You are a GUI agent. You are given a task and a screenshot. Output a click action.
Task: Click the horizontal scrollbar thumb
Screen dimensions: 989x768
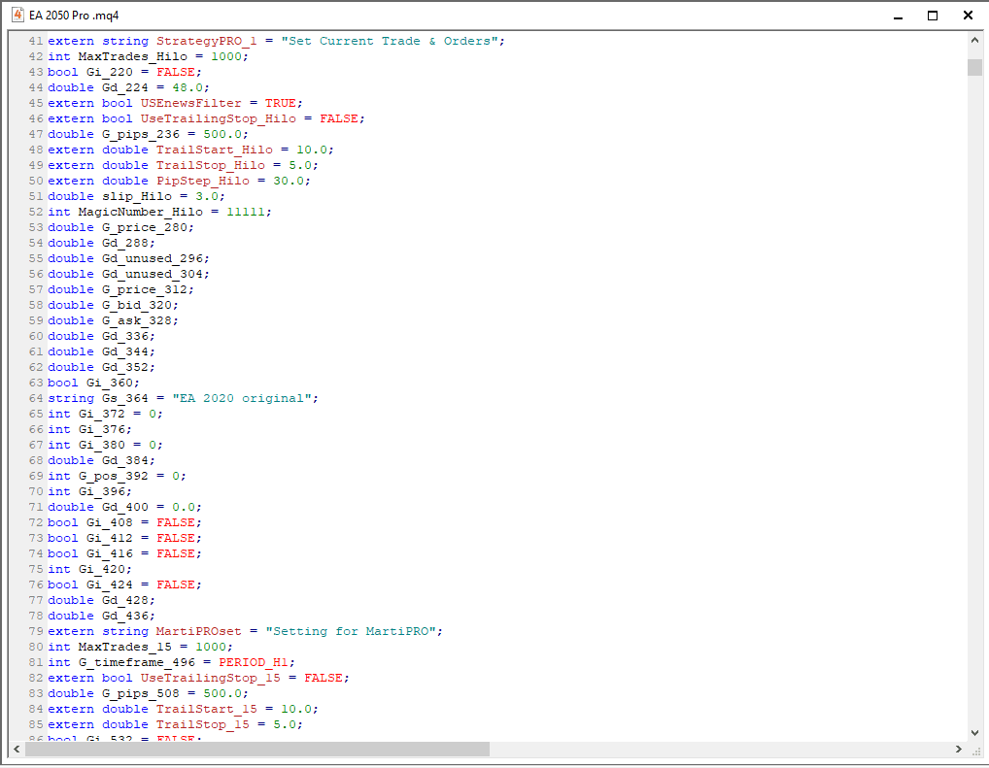pyautogui.click(x=257, y=750)
